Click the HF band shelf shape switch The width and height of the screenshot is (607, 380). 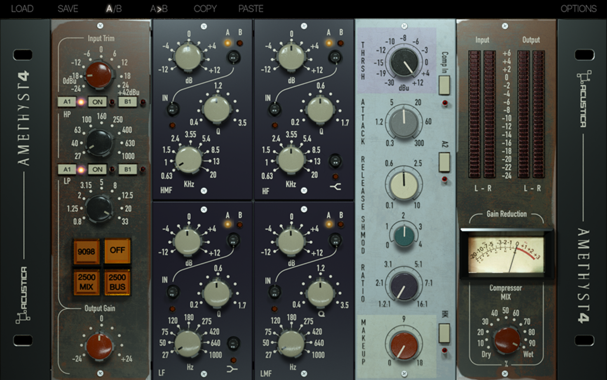click(335, 161)
